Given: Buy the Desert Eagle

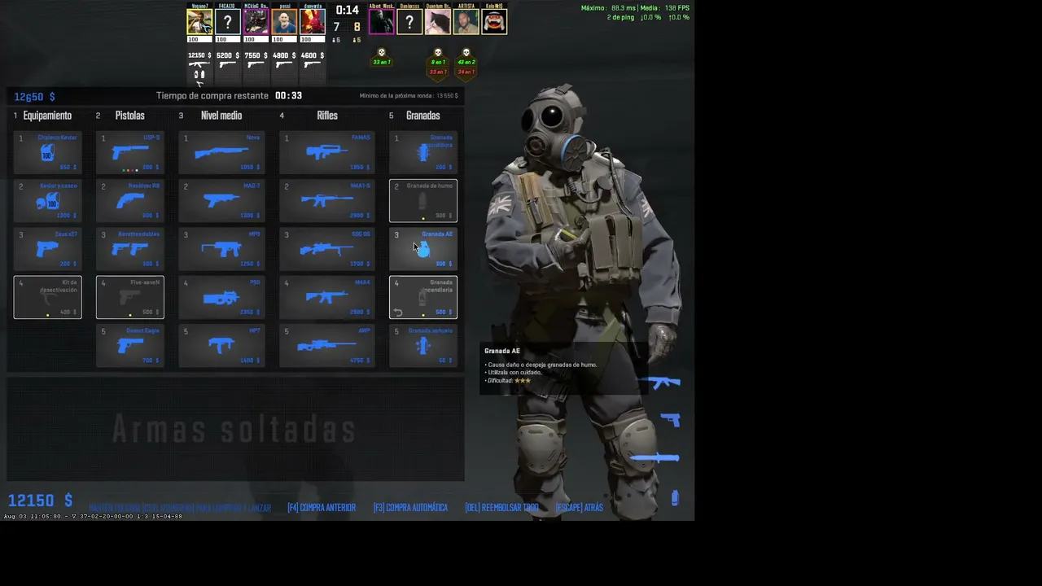Looking at the screenshot, I should tap(130, 346).
